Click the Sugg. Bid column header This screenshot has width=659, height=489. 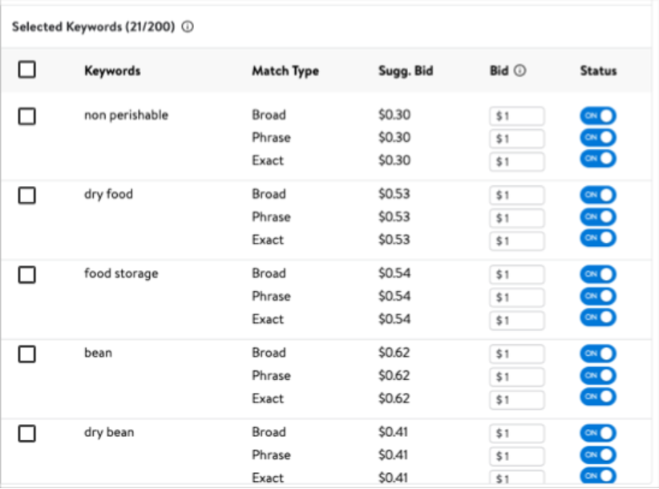(405, 71)
